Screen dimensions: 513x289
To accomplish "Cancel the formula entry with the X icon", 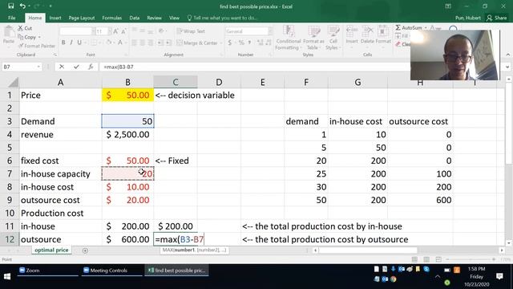I will [62, 67].
